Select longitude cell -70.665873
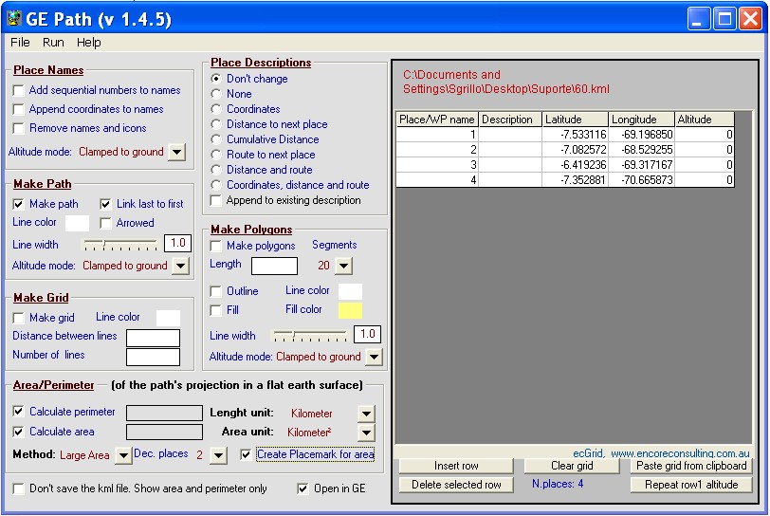770x516 pixels. click(x=641, y=180)
